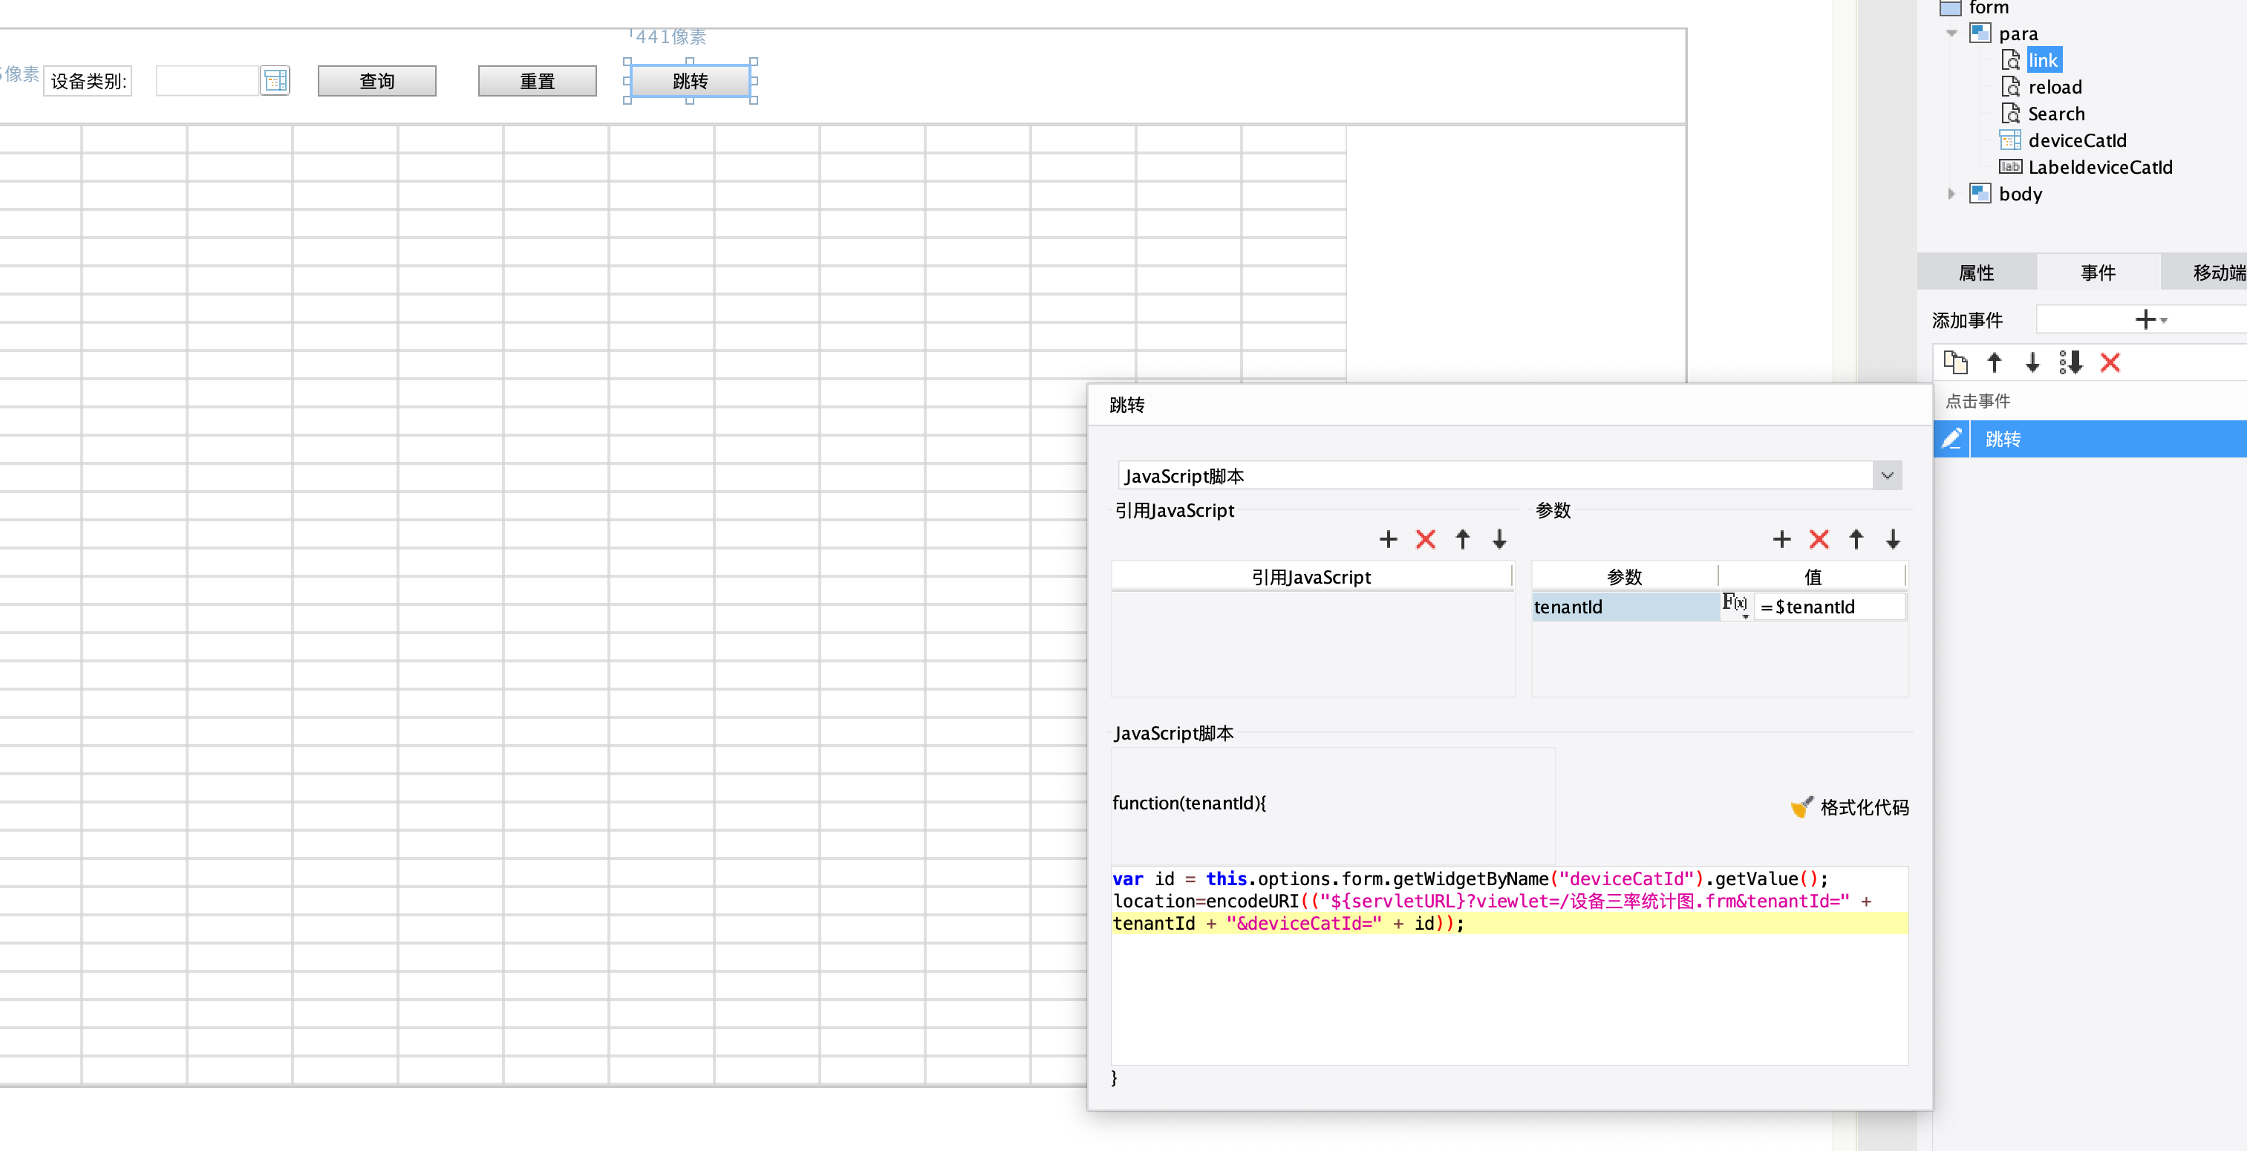The width and height of the screenshot is (2247, 1151).
Task: Edit the 跳转 click event pencil icon
Action: click(1951, 438)
